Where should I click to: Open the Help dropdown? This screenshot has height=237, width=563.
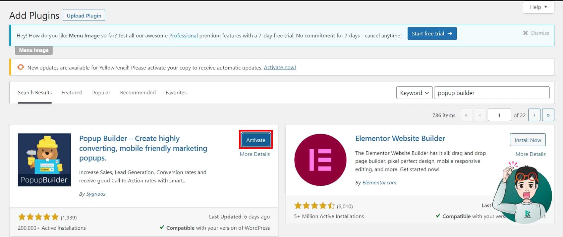click(x=538, y=7)
